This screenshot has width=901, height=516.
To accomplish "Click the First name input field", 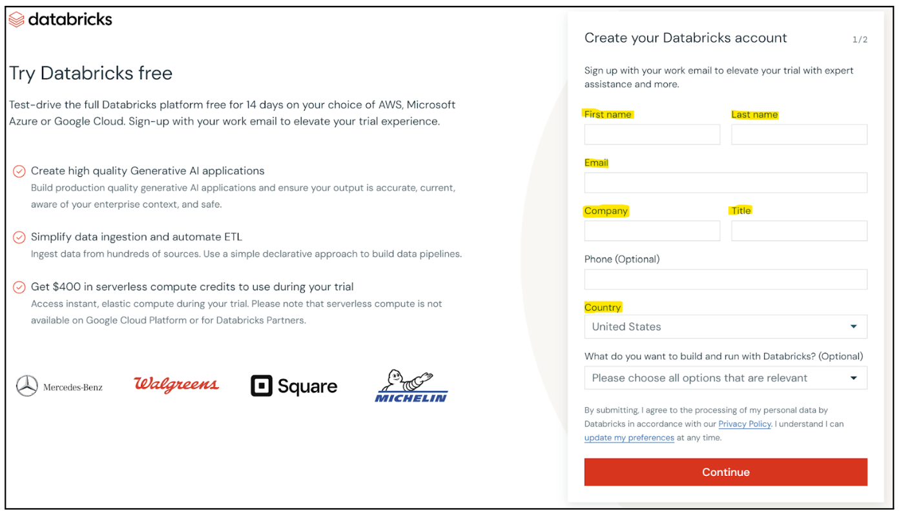I will click(651, 134).
